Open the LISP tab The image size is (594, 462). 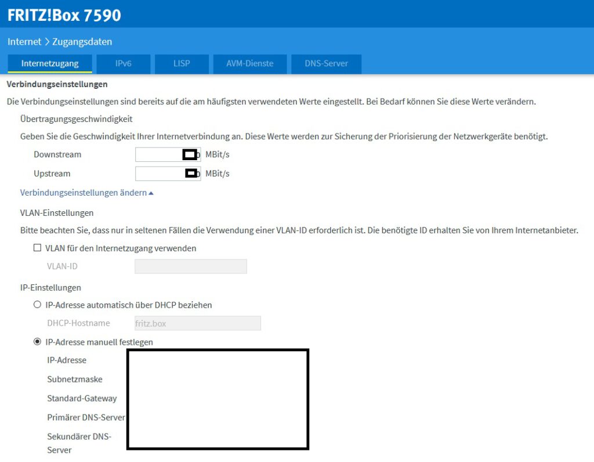(182, 64)
